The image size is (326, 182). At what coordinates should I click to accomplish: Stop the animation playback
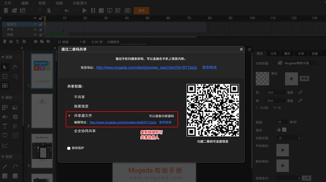pos(101,11)
